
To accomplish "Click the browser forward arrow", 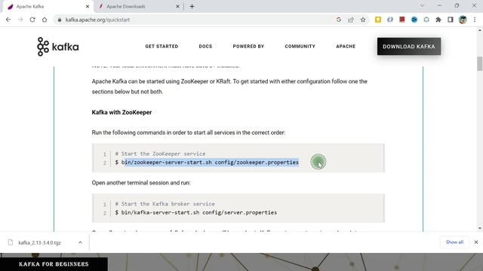I will pos(20,20).
